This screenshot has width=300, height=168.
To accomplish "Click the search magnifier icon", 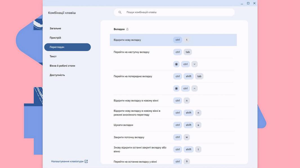I will coord(120,12).
